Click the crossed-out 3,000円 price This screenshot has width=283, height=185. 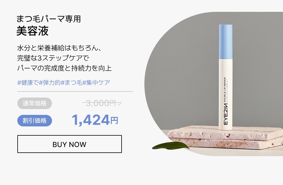102,103
